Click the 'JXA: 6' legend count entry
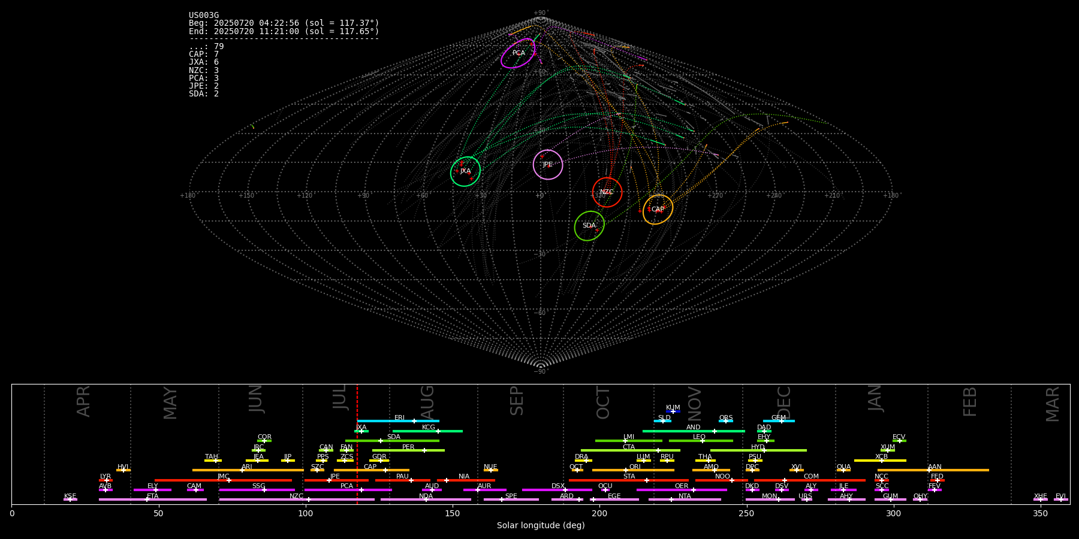This screenshot has width=1079, height=539. 204,62
